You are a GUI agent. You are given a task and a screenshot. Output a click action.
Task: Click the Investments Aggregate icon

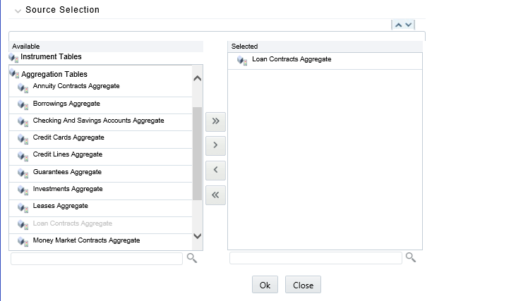pyautogui.click(x=23, y=190)
